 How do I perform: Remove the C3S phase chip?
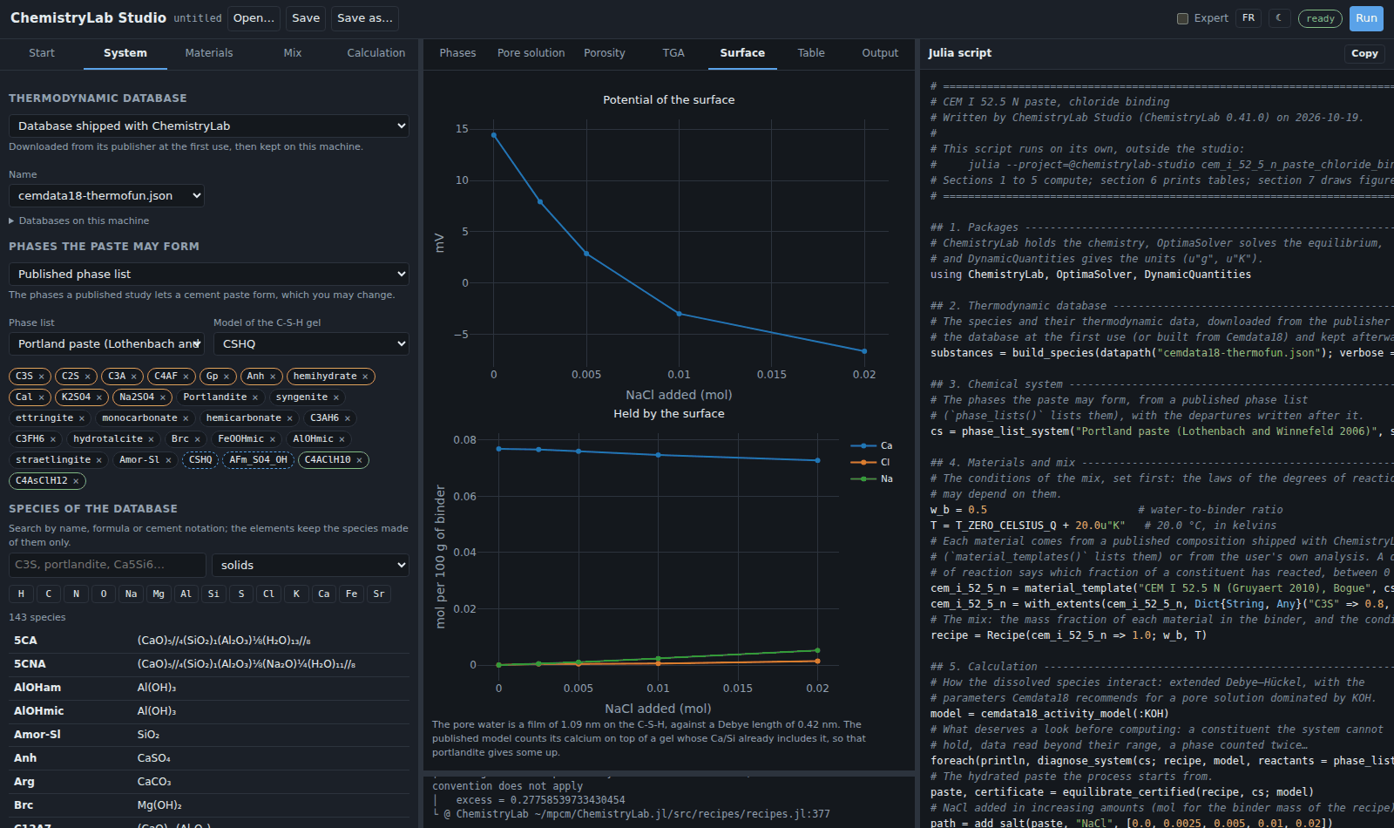[41, 377]
